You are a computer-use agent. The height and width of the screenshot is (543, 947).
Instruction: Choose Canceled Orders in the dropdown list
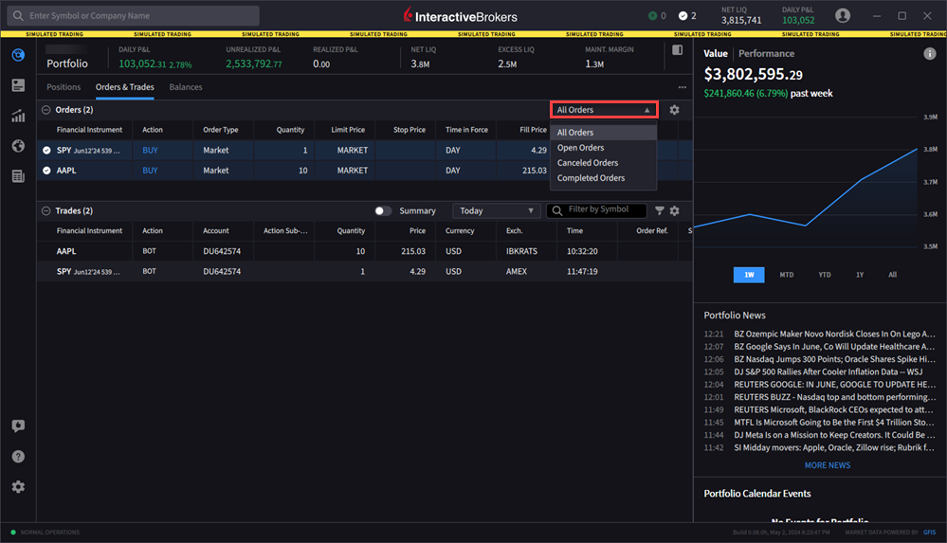point(603,162)
